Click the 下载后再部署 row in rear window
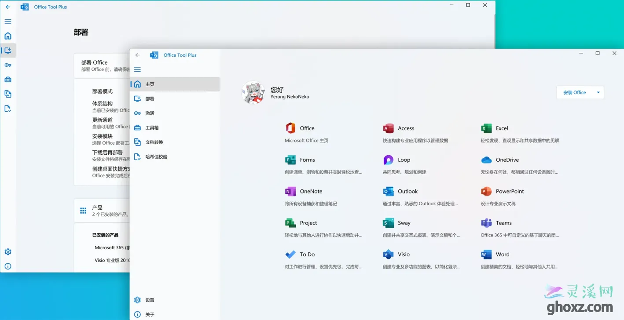Image resolution: width=624 pixels, height=320 pixels. [111, 156]
